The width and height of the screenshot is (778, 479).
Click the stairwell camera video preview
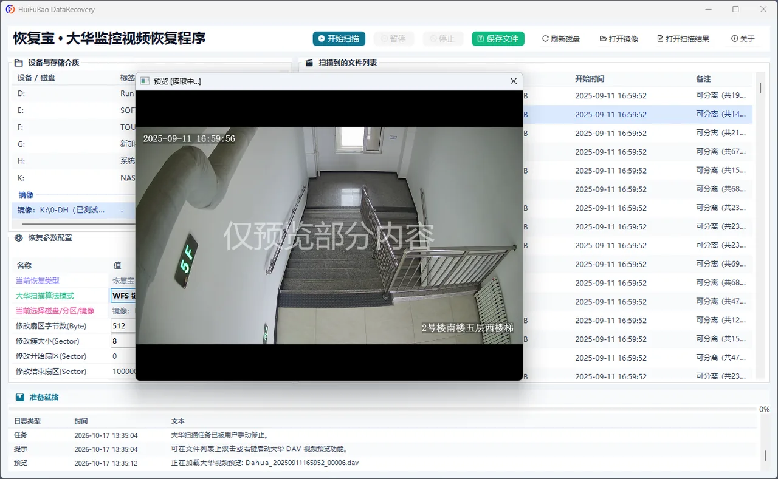329,236
